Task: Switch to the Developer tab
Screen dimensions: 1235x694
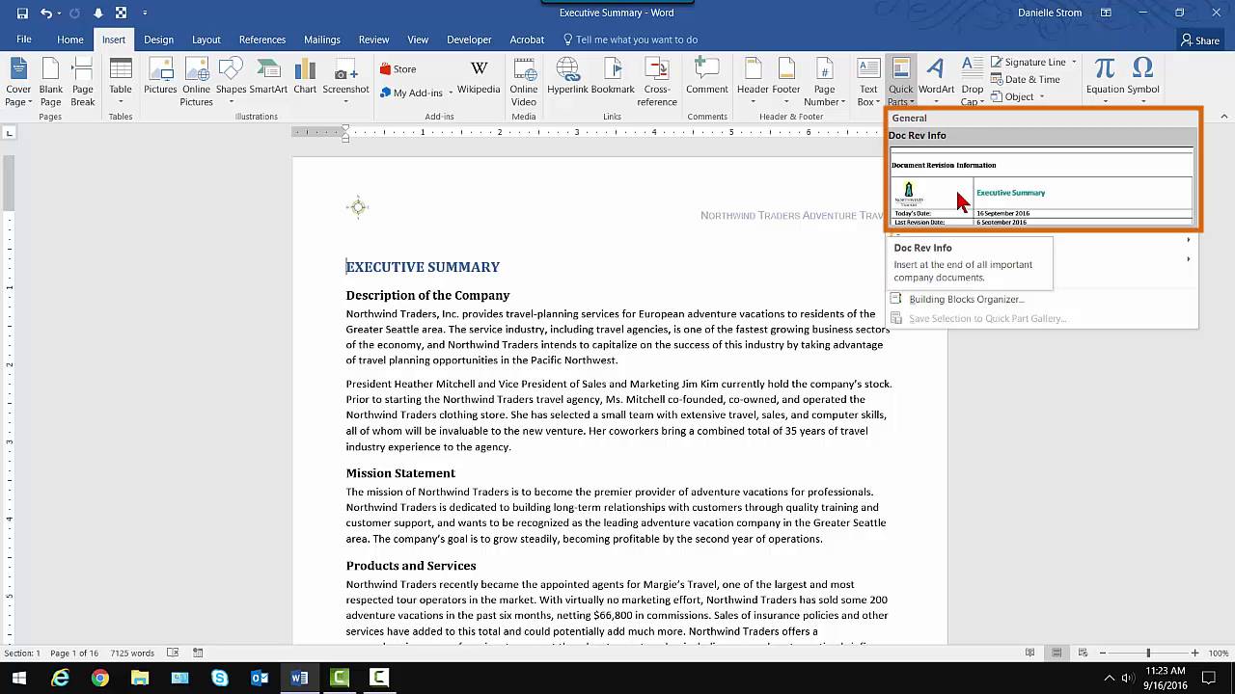Action: point(469,40)
